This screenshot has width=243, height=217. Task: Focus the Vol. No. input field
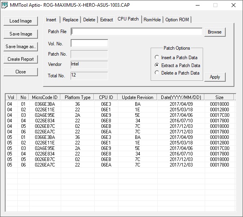point(89,43)
